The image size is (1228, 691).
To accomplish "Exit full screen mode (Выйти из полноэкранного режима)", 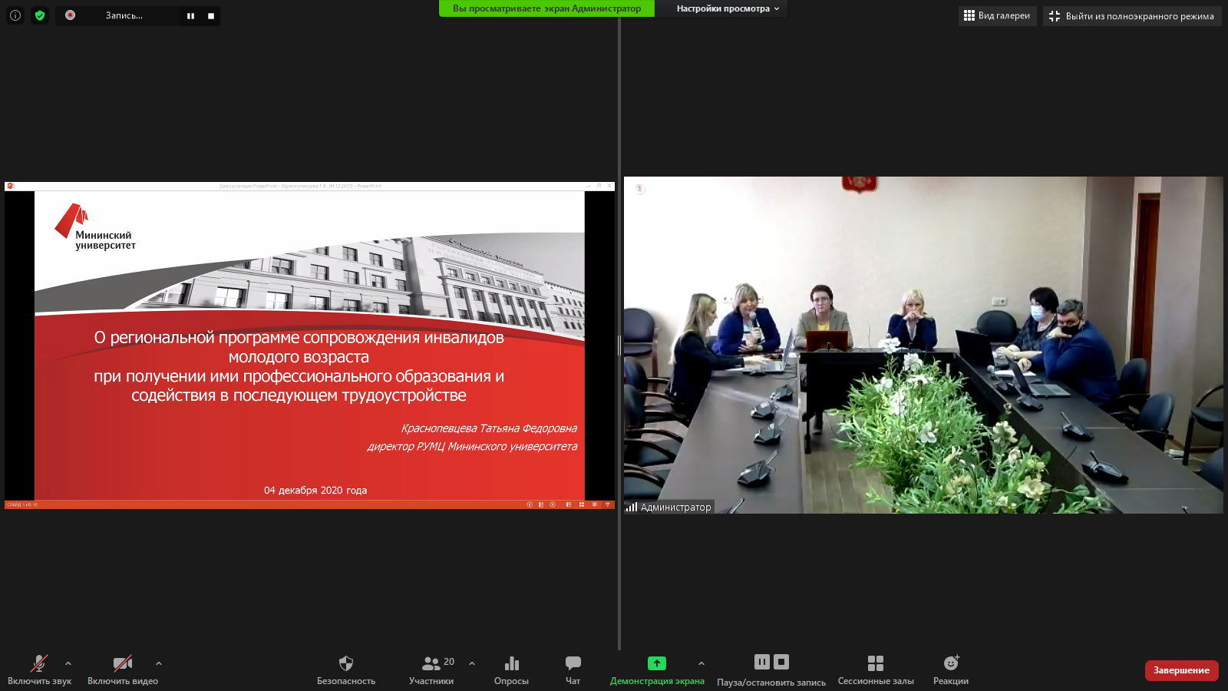I will point(1131,16).
